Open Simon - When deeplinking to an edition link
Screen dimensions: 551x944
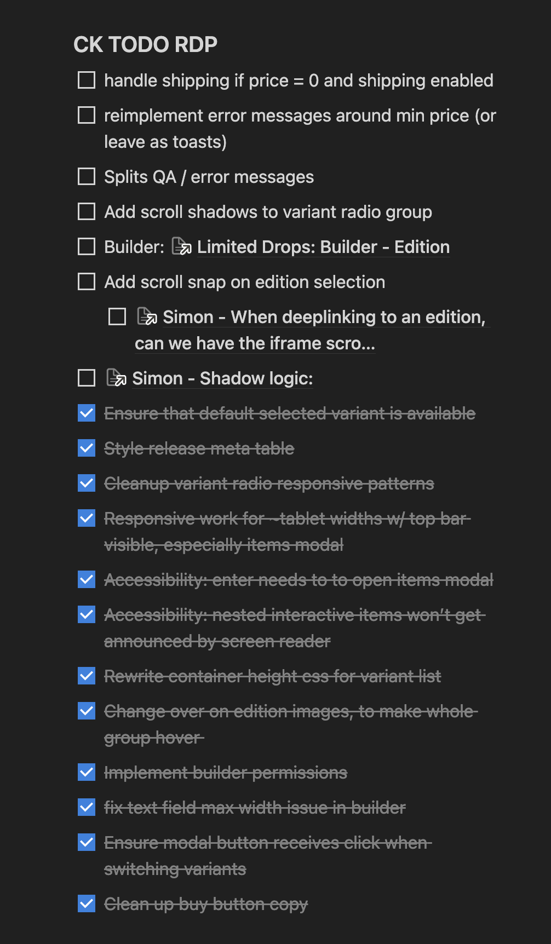pyautogui.click(x=323, y=317)
